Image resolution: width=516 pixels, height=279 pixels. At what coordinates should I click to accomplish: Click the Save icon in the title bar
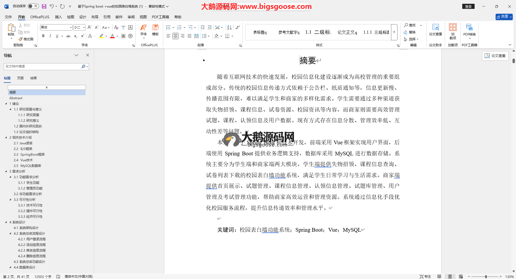click(44, 6)
